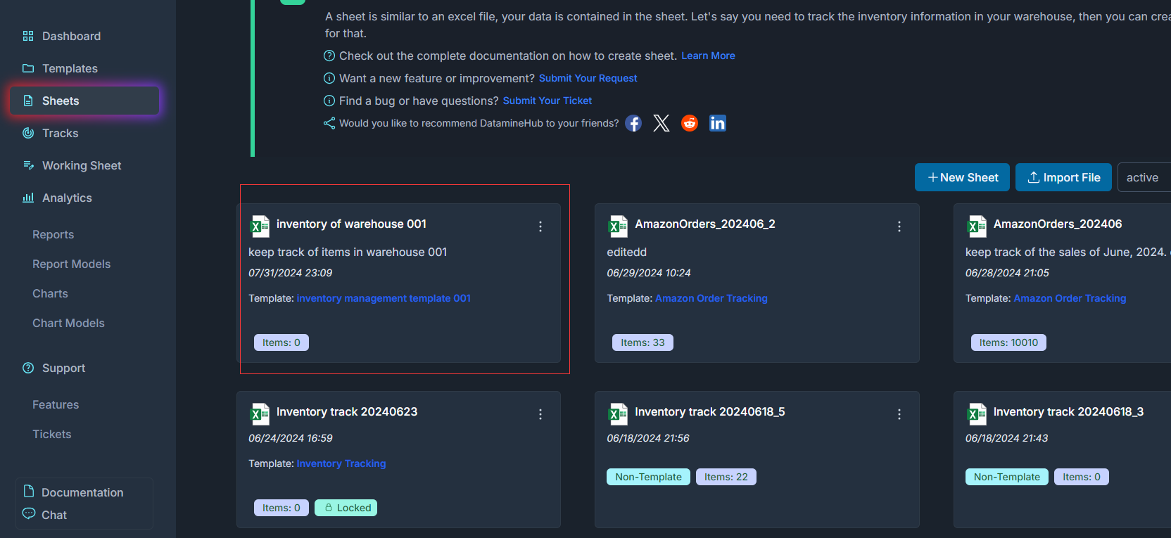1171x538 pixels.
Task: Click Excel icon of inventory of warehouse 001
Action: click(x=260, y=226)
